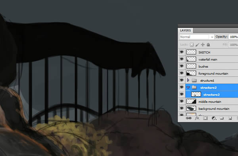Open the blend mode Normal dropdown

pyautogui.click(x=197, y=37)
